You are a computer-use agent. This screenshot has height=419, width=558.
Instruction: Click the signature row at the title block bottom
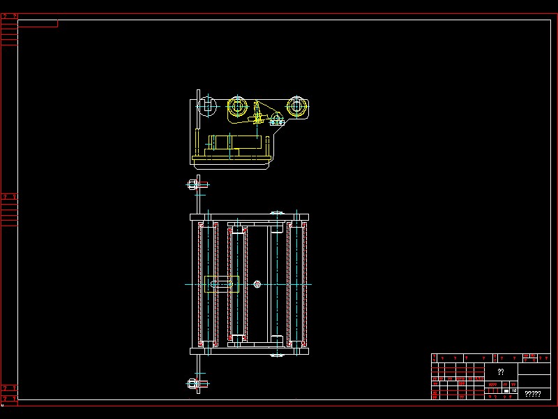[460, 397]
